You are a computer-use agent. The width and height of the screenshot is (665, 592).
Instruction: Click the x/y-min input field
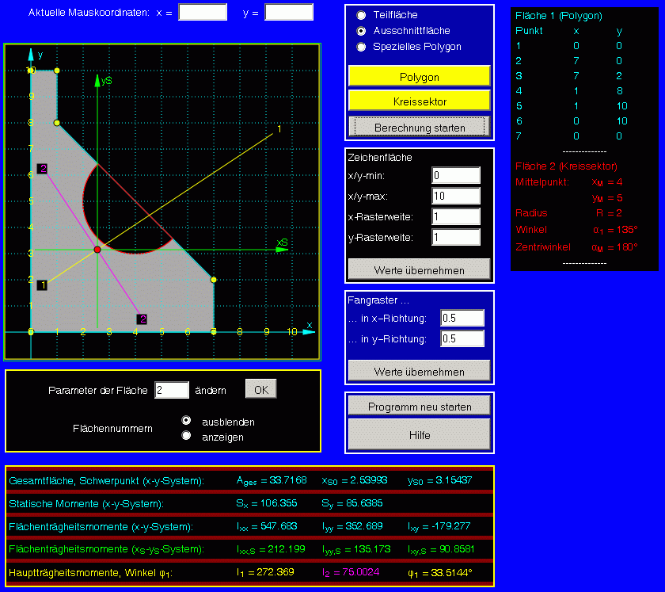pos(456,175)
